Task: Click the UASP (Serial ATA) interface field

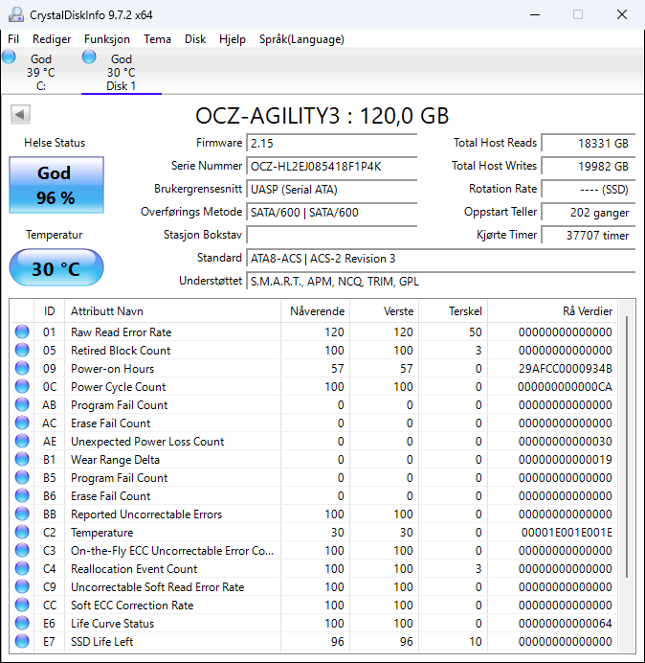Action: click(331, 190)
